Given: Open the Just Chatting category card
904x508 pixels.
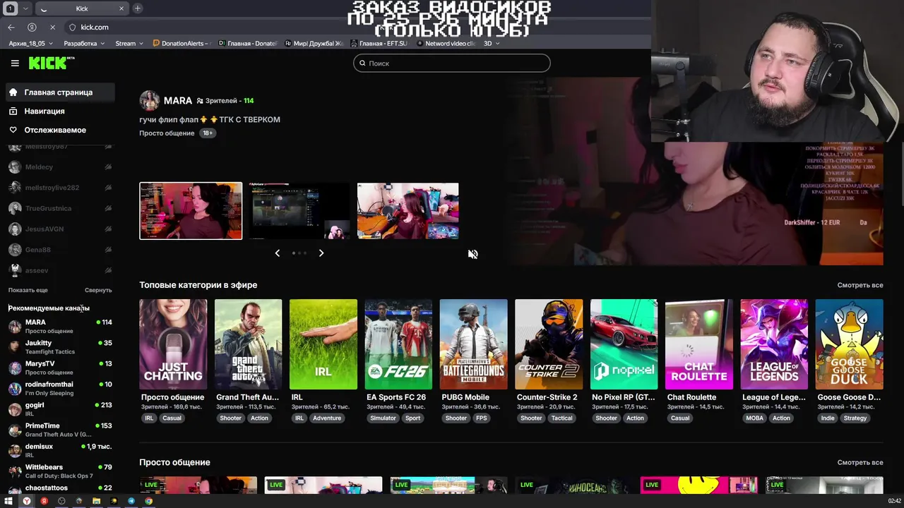Looking at the screenshot, I should (x=173, y=344).
